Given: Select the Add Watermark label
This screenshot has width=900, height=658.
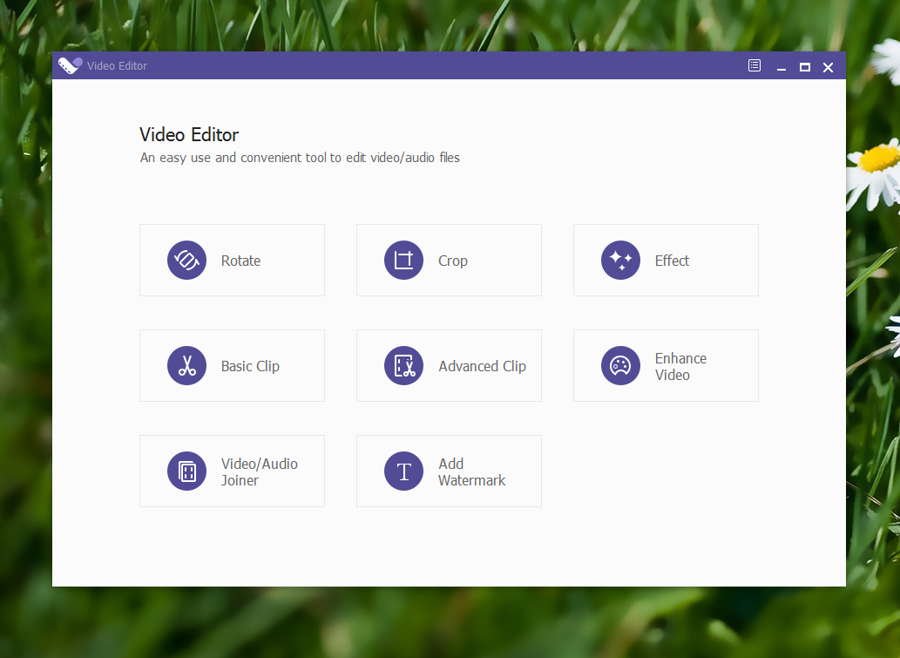Looking at the screenshot, I should click(x=472, y=472).
